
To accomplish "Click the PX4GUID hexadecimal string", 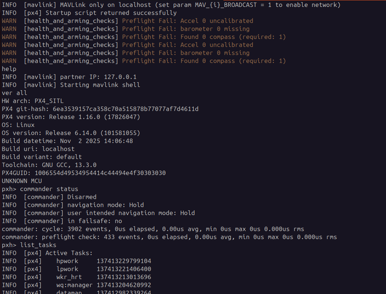I will [x=100, y=173].
